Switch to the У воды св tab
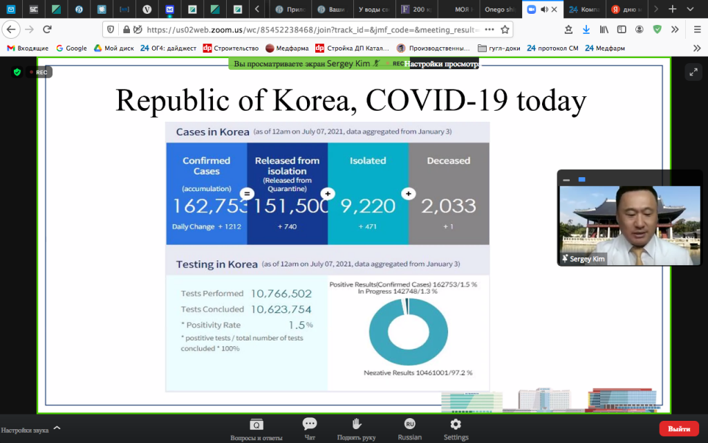Image resolution: width=708 pixels, height=443 pixels. click(x=373, y=9)
